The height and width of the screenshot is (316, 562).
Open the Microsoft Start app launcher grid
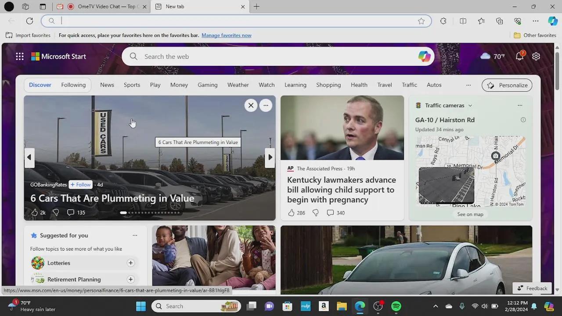(x=20, y=57)
